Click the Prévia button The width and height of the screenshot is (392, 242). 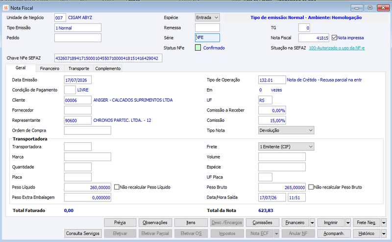click(120, 222)
